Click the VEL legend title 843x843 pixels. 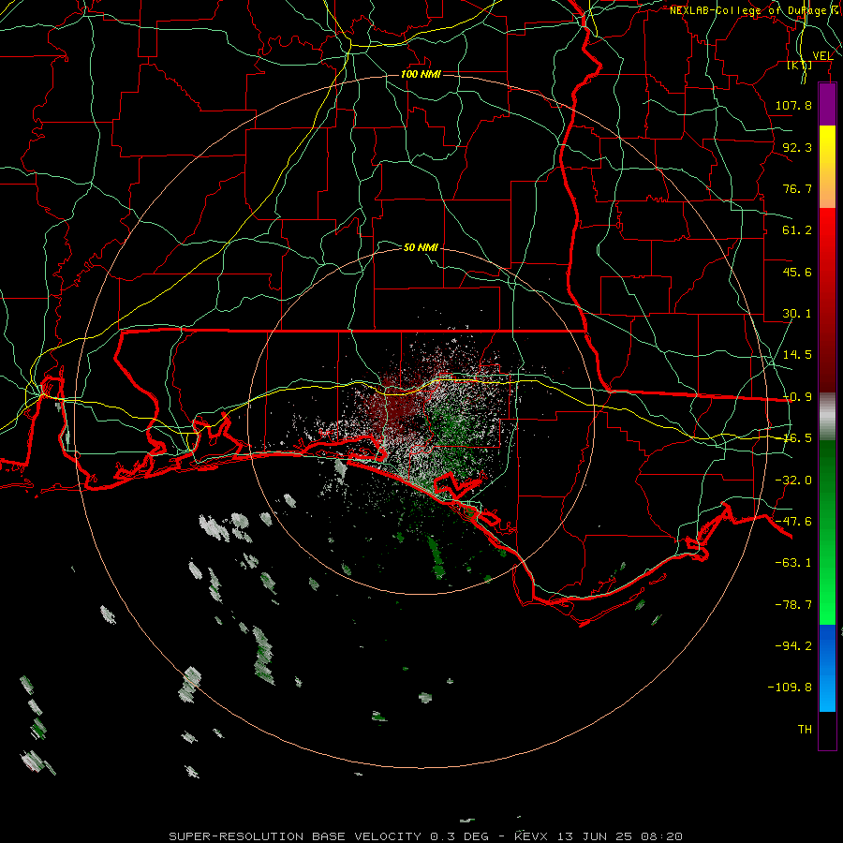click(822, 56)
